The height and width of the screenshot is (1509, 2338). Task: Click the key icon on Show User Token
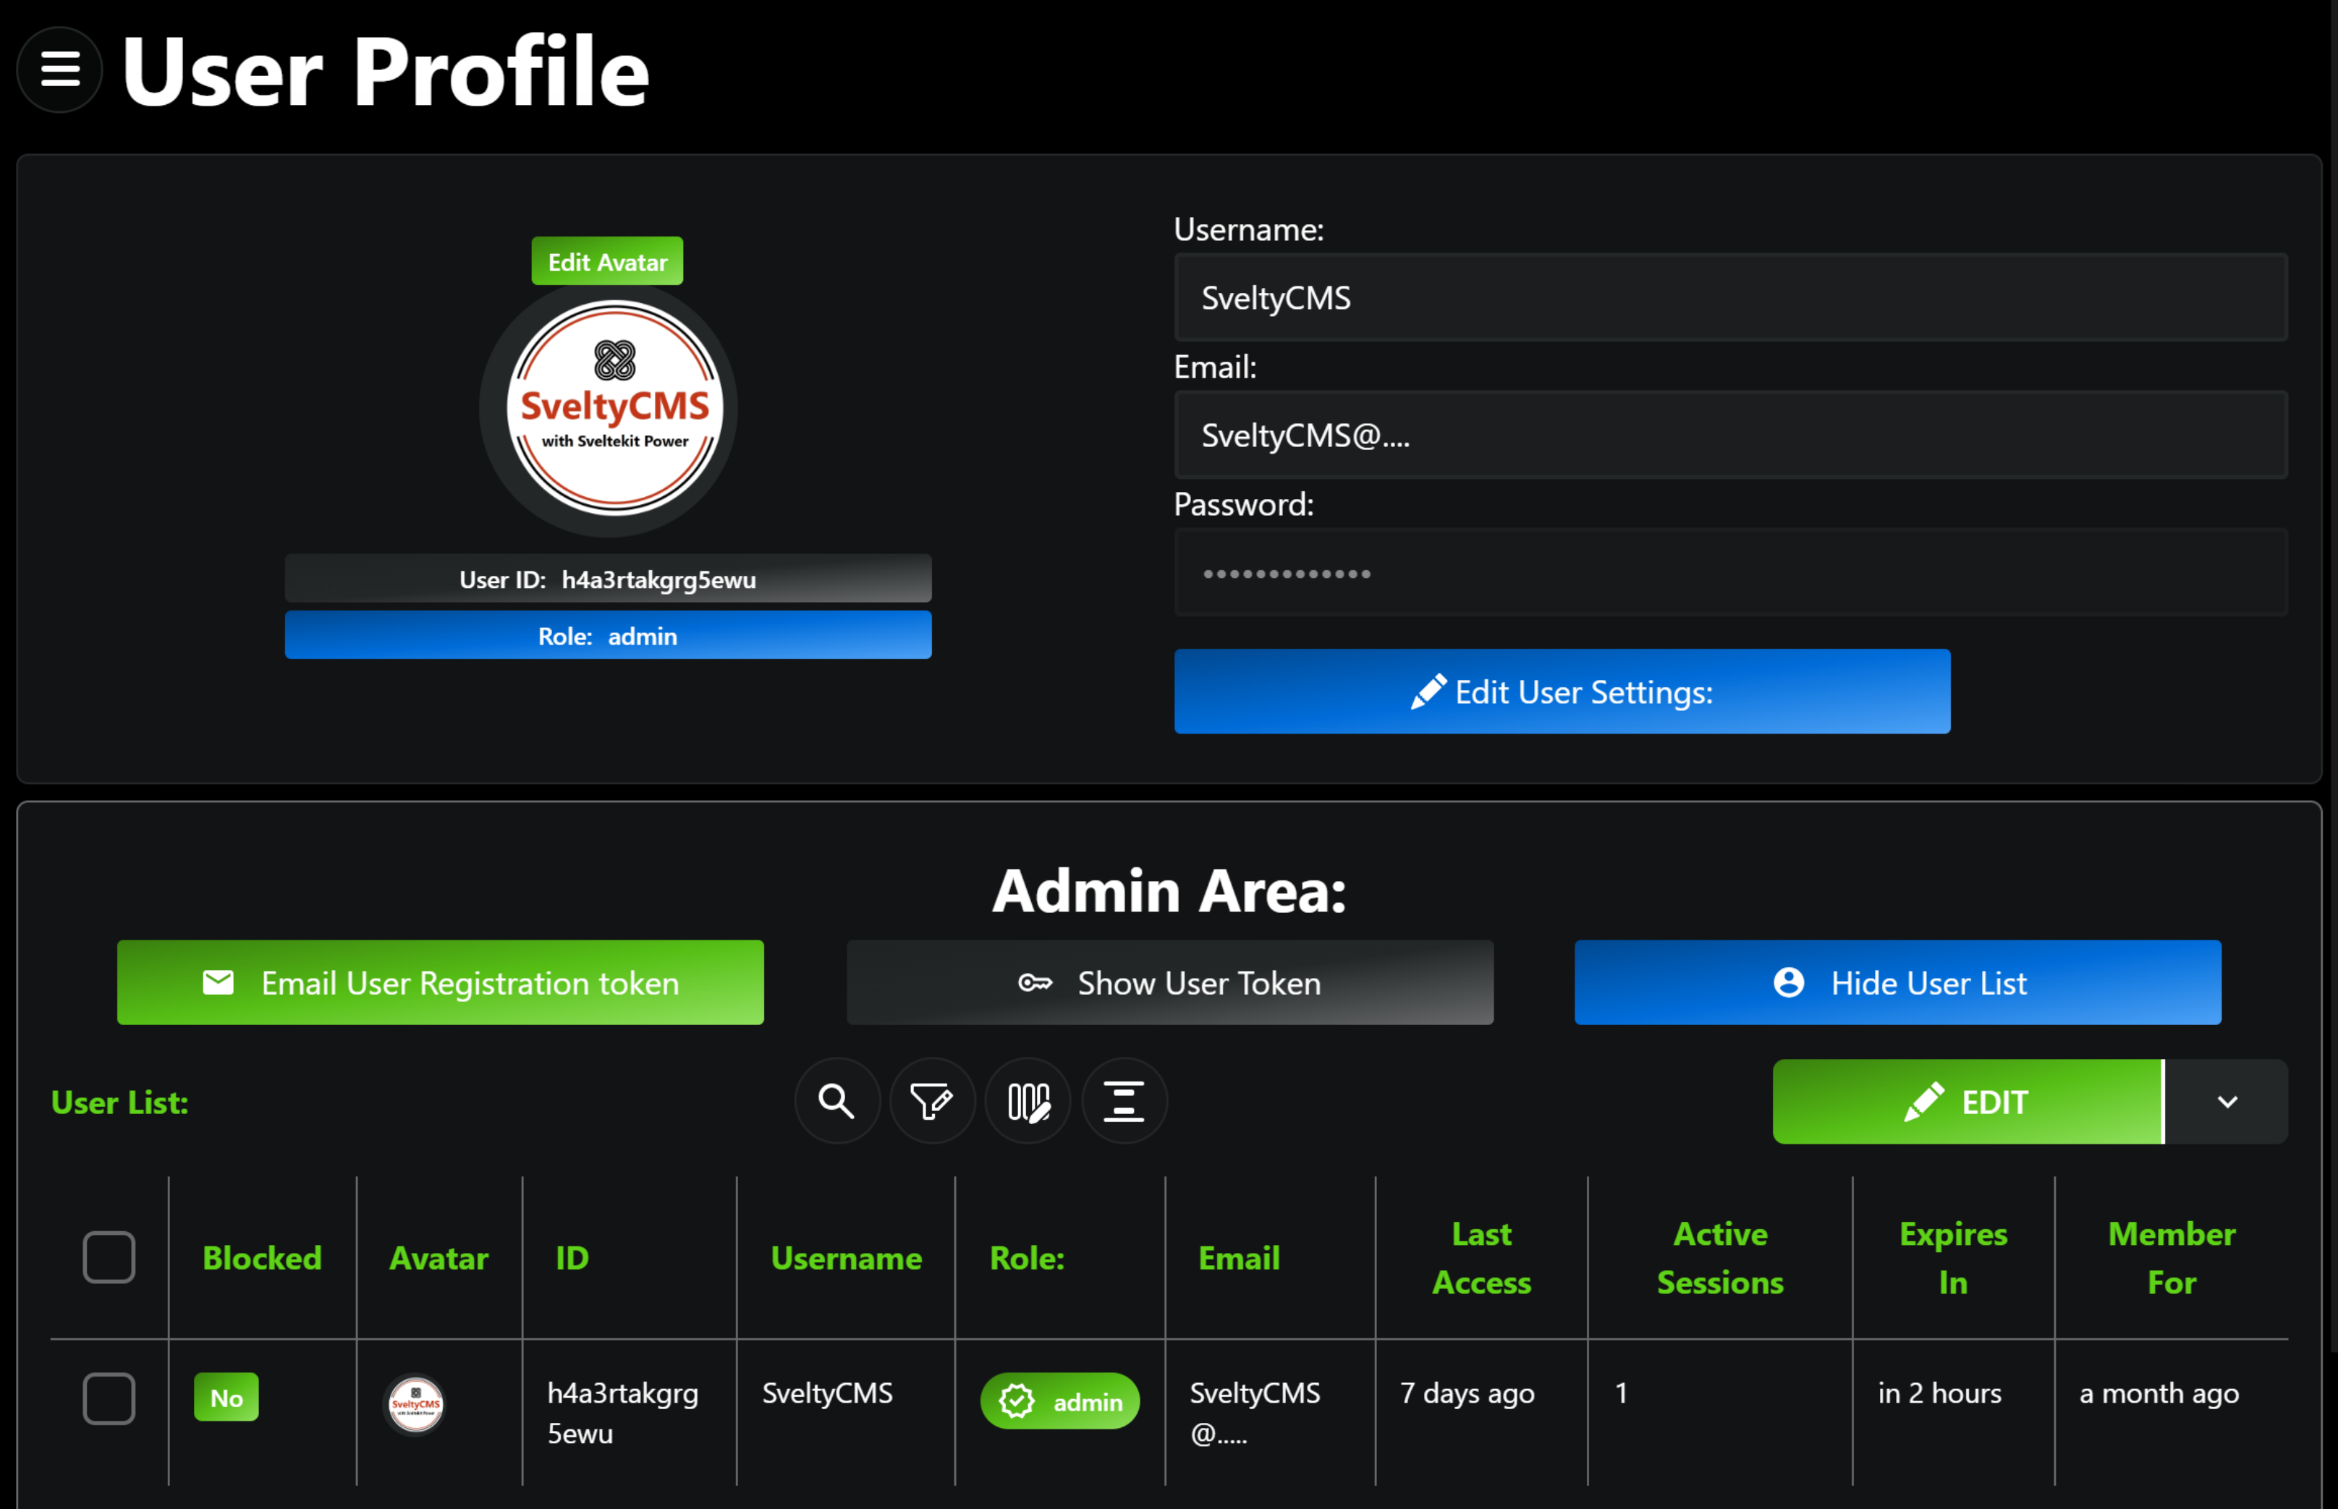point(1035,983)
